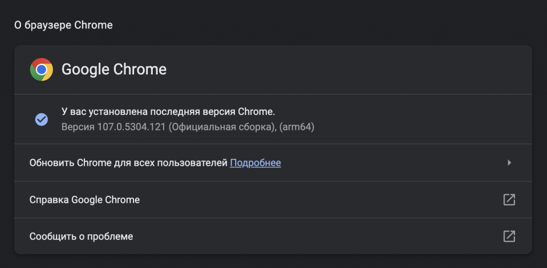This screenshot has height=268, width=547.
Task: Click the (arm64) architecture label
Action: coord(296,127)
